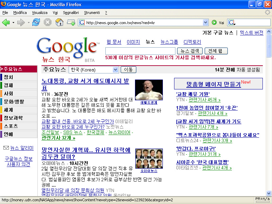Click the 이동 button

[x=129, y=70]
